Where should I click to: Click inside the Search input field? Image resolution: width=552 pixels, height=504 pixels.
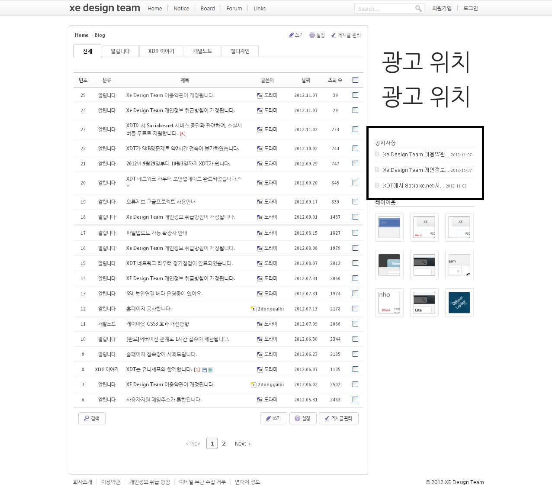click(384, 9)
